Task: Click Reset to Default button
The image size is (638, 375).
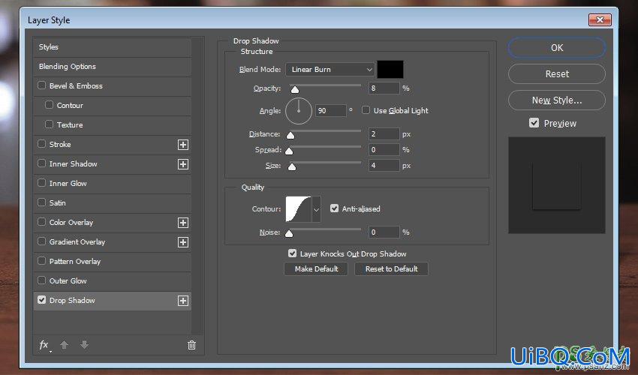Action: (391, 268)
